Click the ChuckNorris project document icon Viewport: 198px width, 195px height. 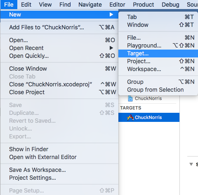(x=130, y=98)
